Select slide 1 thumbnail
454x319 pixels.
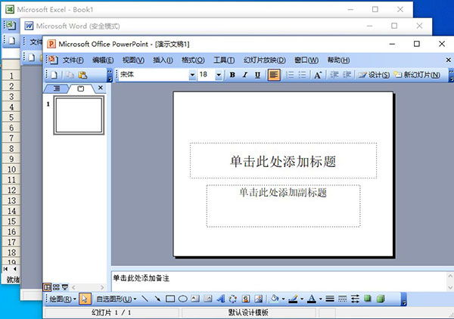79,115
